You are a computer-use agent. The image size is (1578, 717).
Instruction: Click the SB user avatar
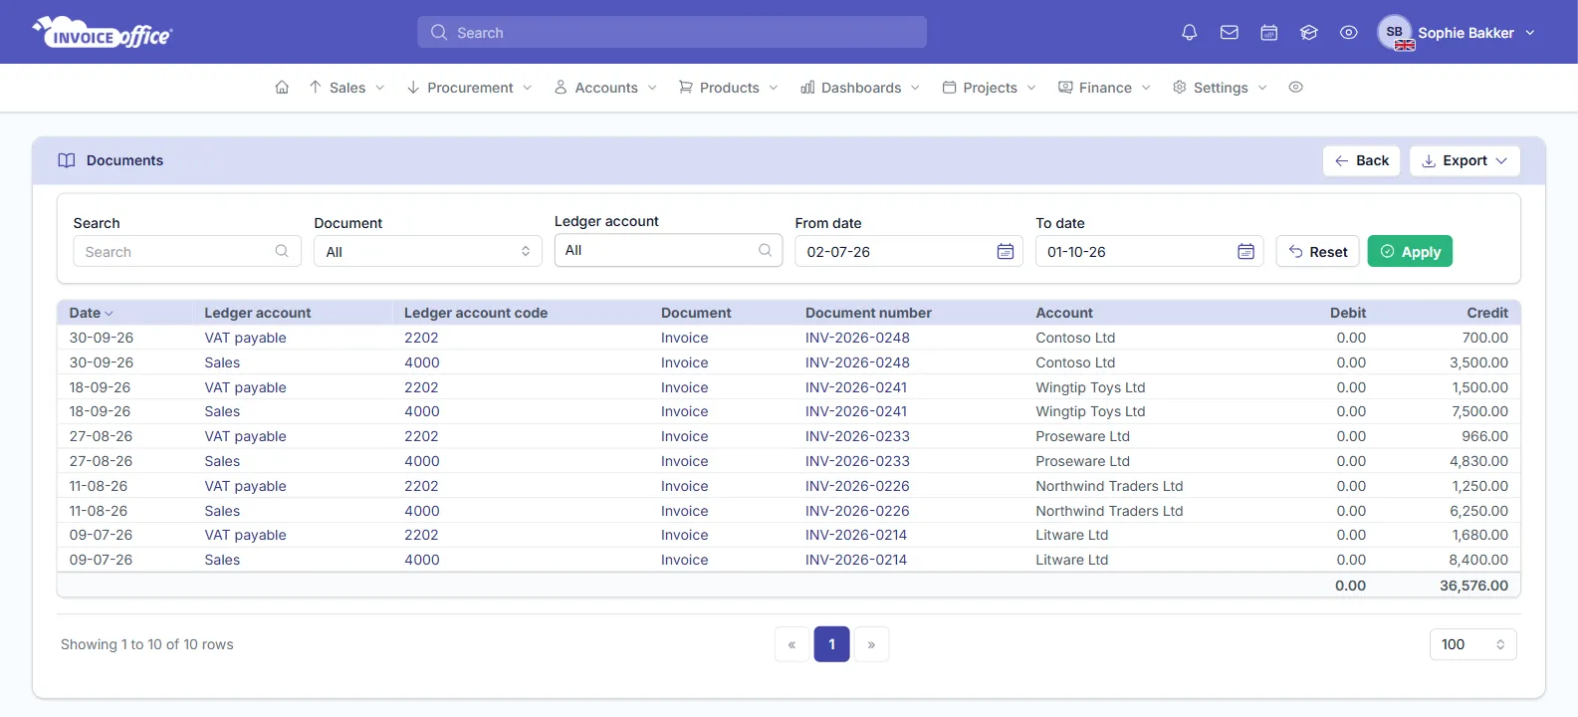pyautogui.click(x=1395, y=33)
